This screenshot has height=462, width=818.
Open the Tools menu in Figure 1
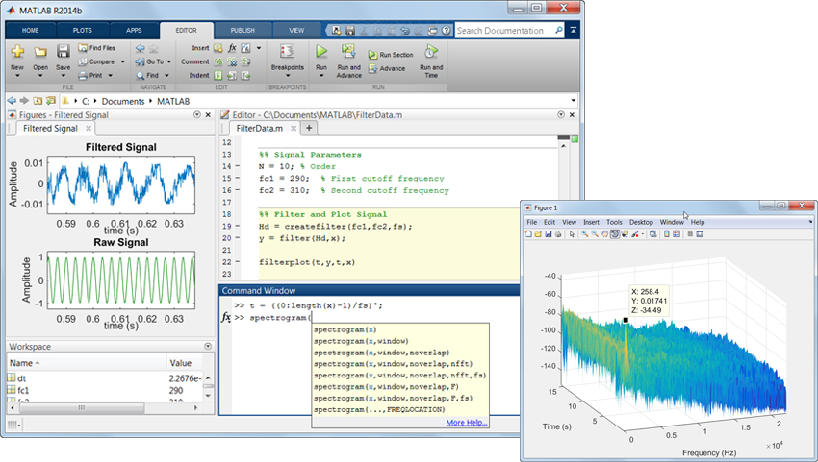coord(614,222)
